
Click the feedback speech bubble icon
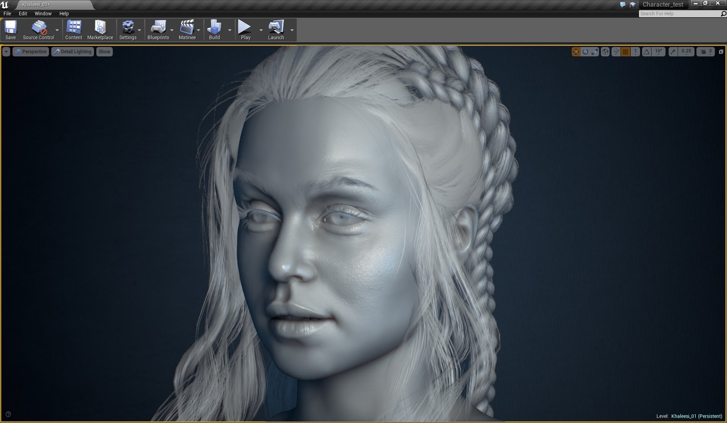[x=622, y=5]
